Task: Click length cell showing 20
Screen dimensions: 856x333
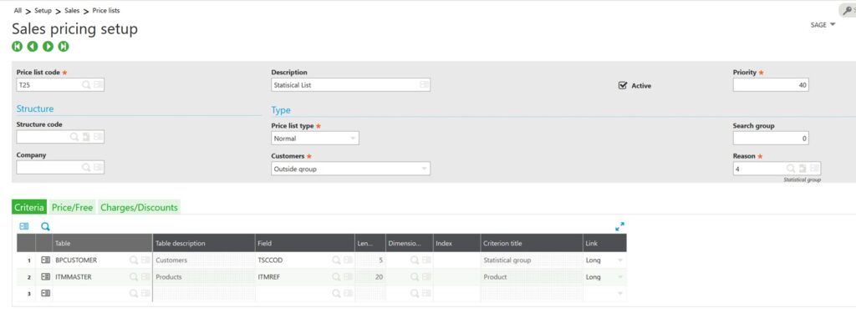Action: pos(370,277)
